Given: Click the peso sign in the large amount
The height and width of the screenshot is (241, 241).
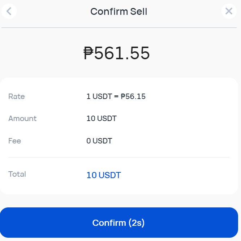Looking at the screenshot, I should [89, 53].
